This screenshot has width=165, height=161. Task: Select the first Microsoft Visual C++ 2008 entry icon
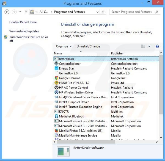coord(56,121)
